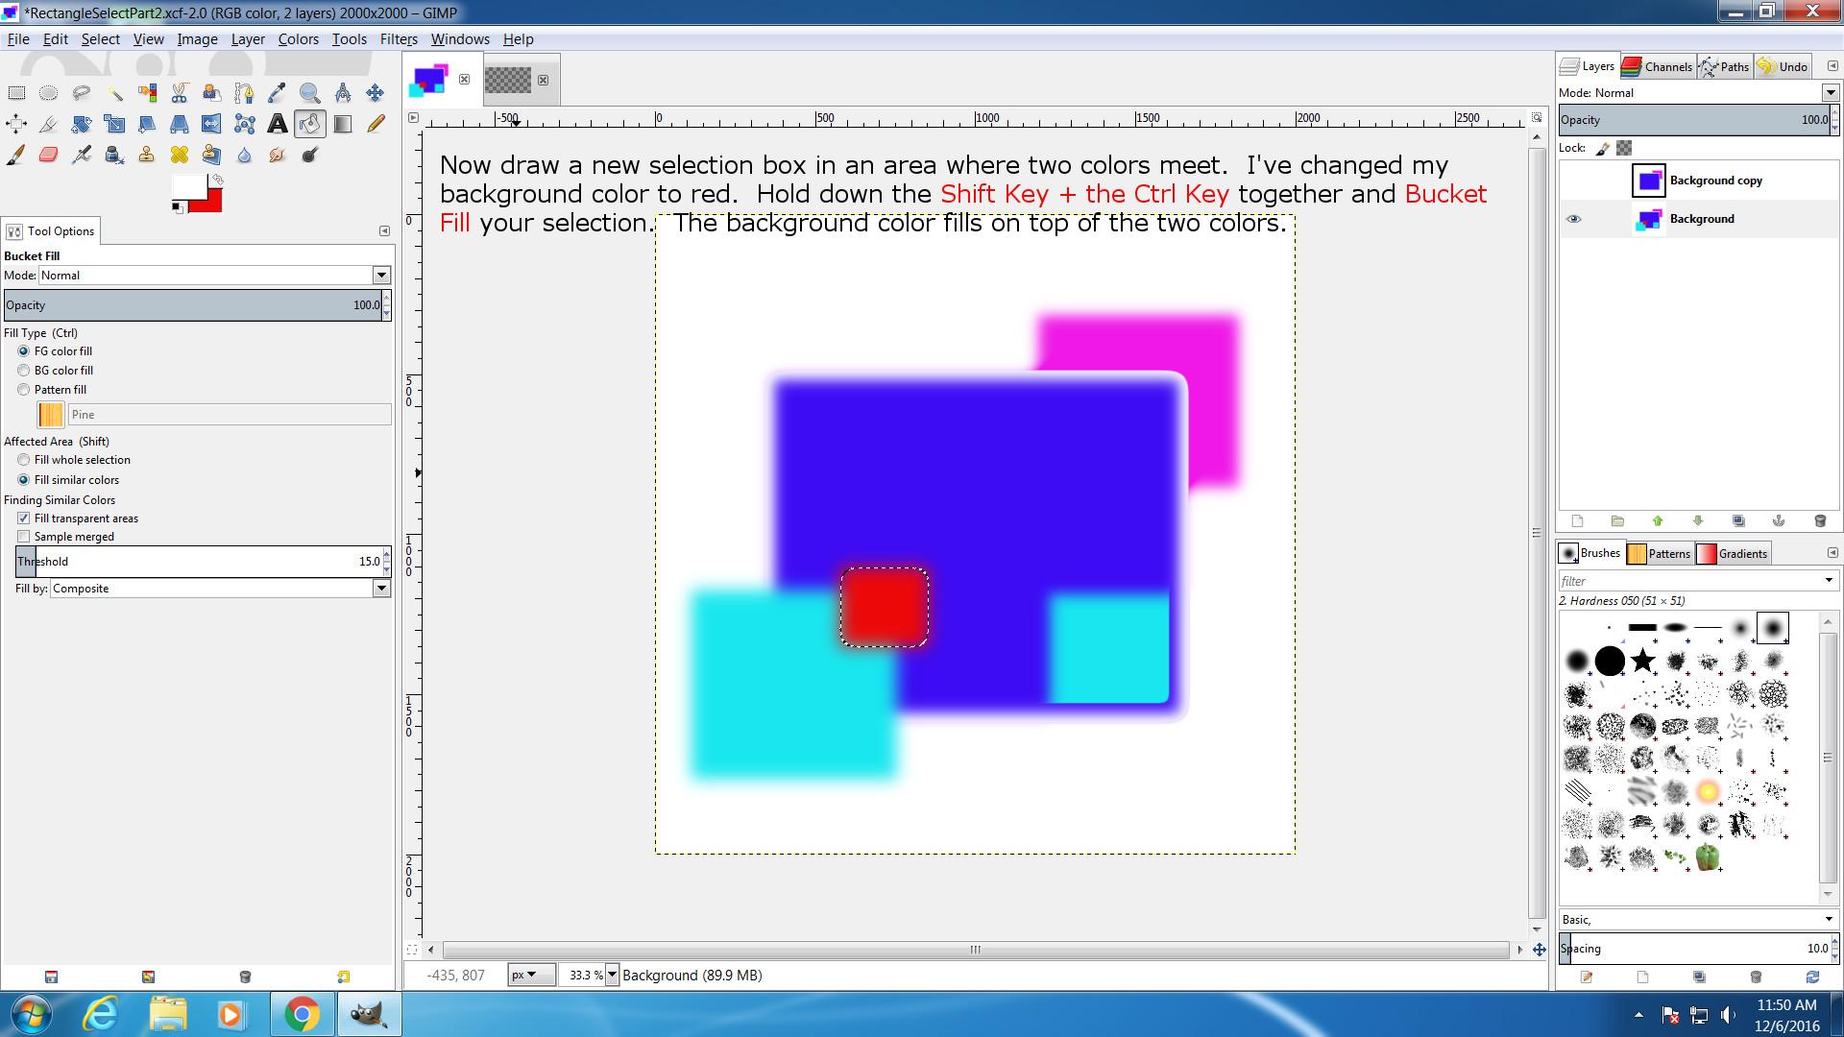Screen dimensions: 1844x1037
Task: Select the Fuzzy Select magic wand tool
Action: [114, 93]
